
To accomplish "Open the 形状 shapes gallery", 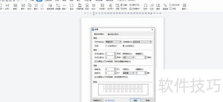I will [x=30, y=7].
